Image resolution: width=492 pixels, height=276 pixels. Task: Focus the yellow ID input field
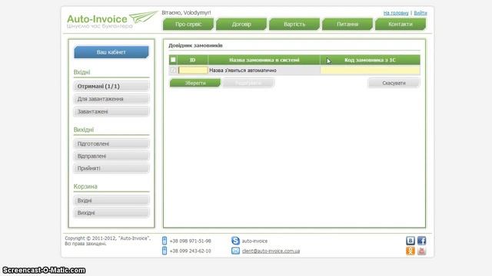tap(193, 70)
